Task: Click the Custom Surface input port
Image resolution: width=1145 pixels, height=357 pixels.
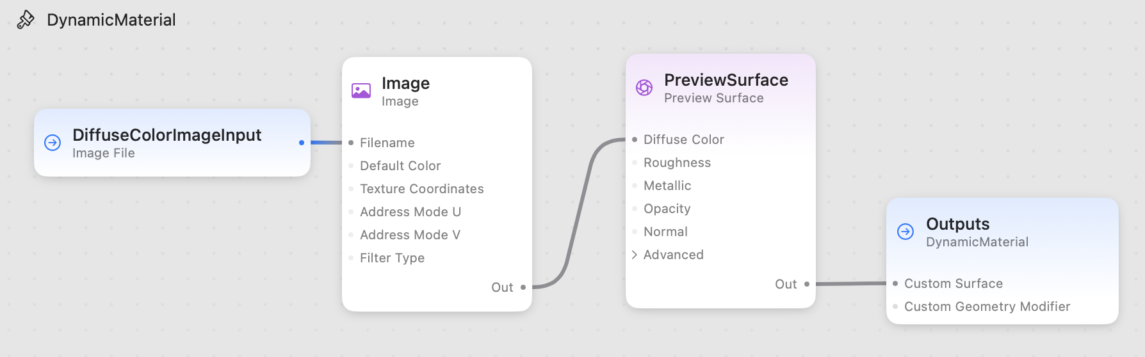Action: pos(895,283)
